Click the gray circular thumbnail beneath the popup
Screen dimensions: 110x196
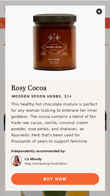[32, 193]
